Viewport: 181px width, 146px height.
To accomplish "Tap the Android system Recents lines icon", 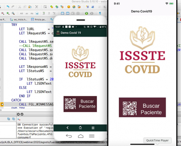I will point(92,136).
